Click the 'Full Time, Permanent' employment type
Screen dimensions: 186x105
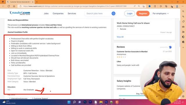coord(31,79)
